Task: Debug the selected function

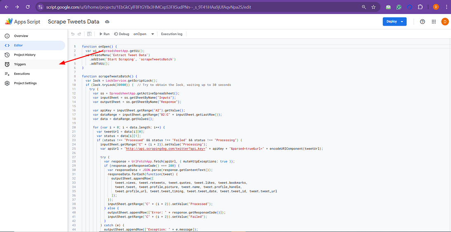Action: point(122,34)
